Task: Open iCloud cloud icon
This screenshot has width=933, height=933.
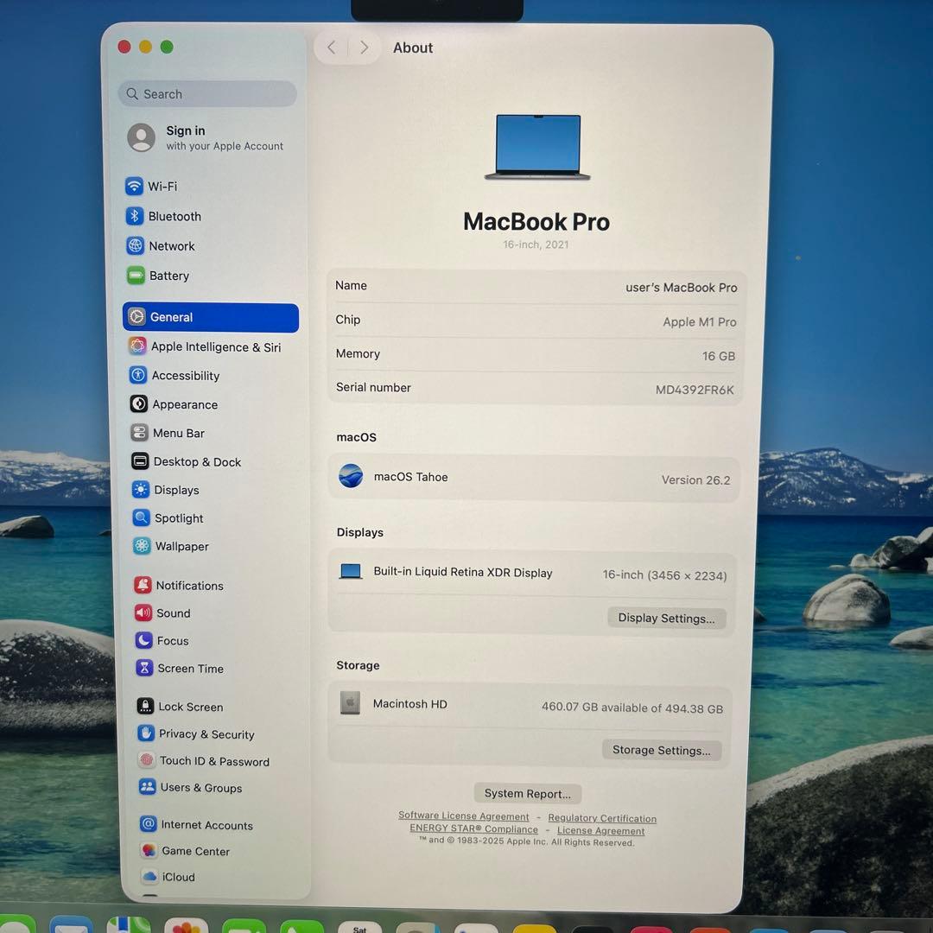Action: 149,877
